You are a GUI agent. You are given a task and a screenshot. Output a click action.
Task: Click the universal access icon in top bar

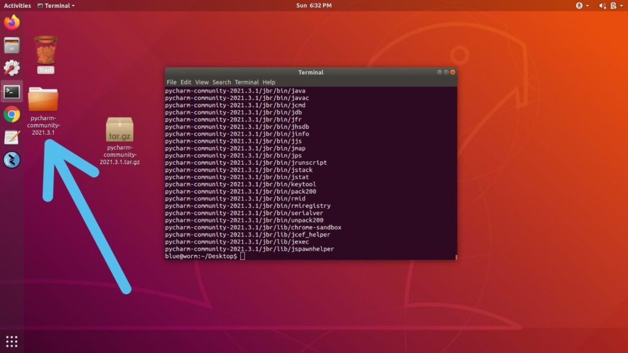click(x=579, y=6)
